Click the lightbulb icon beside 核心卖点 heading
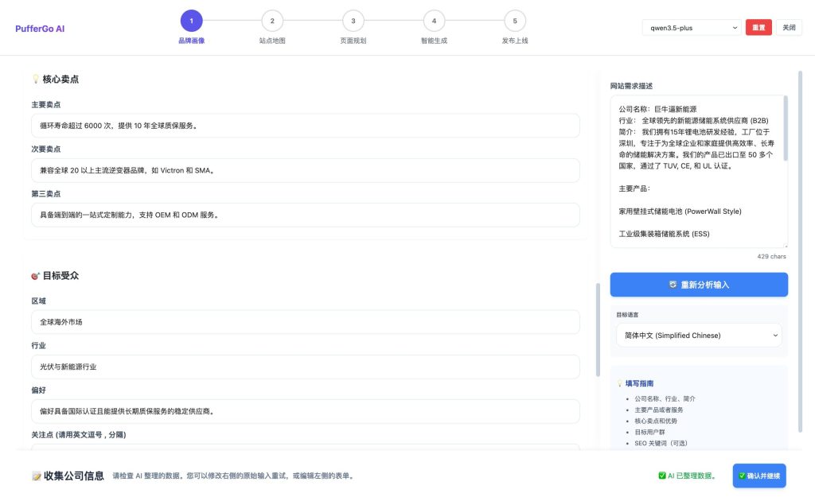 tap(35, 79)
